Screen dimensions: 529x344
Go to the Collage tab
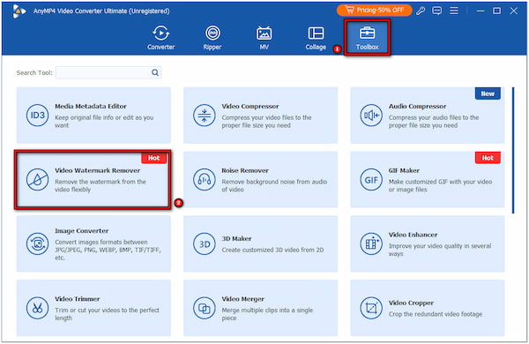(x=316, y=37)
